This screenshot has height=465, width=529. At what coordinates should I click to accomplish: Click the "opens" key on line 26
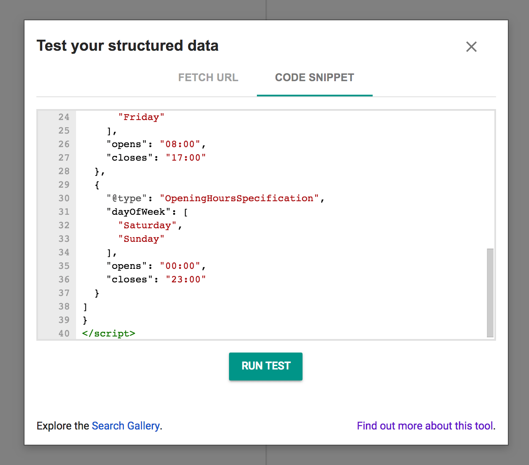click(x=126, y=144)
